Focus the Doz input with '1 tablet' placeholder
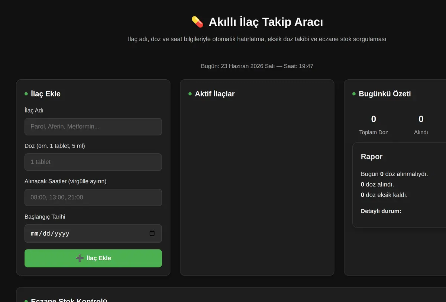Viewport: 446px width, 302px height. click(93, 162)
